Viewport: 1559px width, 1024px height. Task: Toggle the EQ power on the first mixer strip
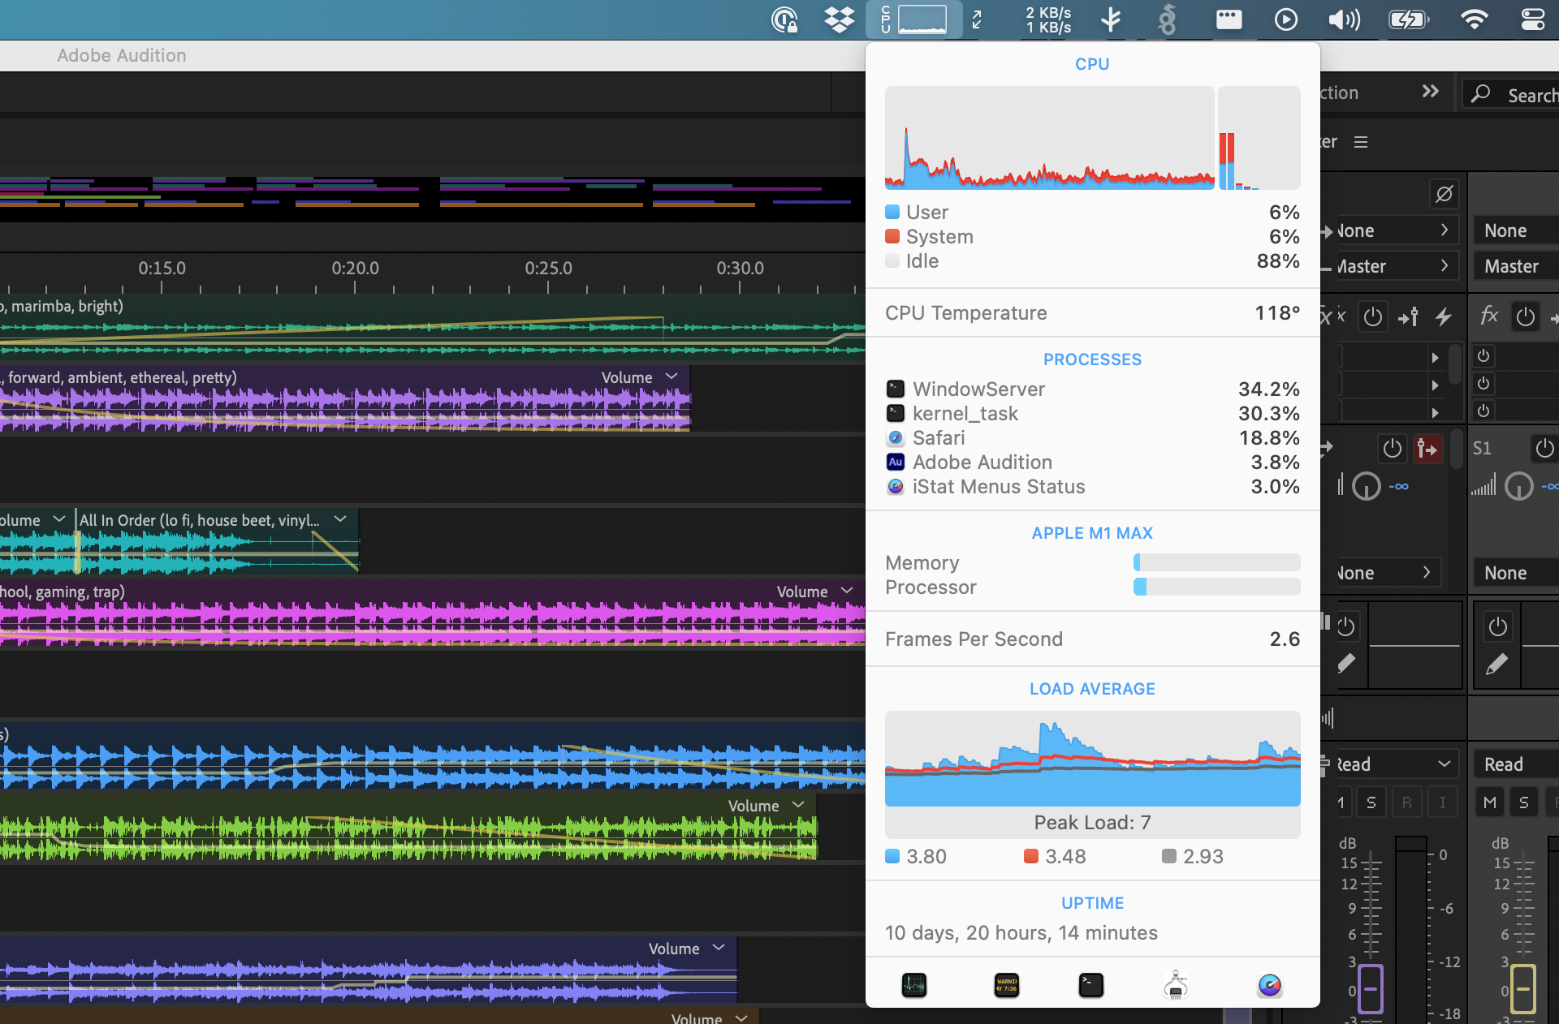pos(1346,626)
